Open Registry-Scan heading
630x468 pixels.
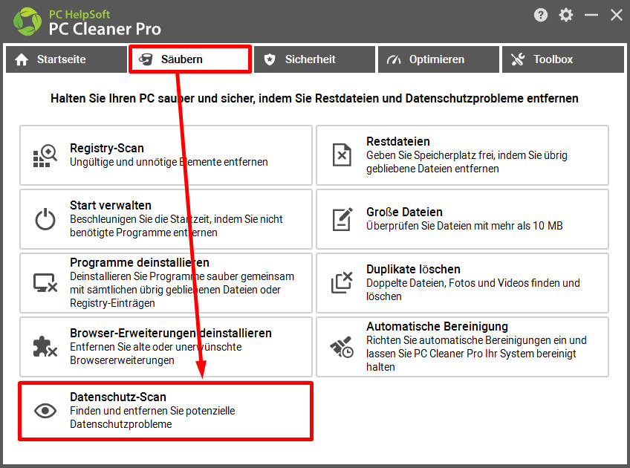[107, 149]
